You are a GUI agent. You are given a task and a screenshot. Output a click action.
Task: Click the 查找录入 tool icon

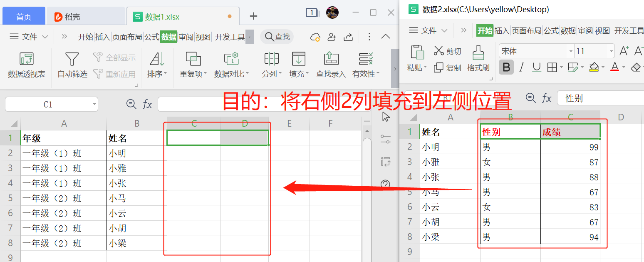pyautogui.click(x=331, y=59)
